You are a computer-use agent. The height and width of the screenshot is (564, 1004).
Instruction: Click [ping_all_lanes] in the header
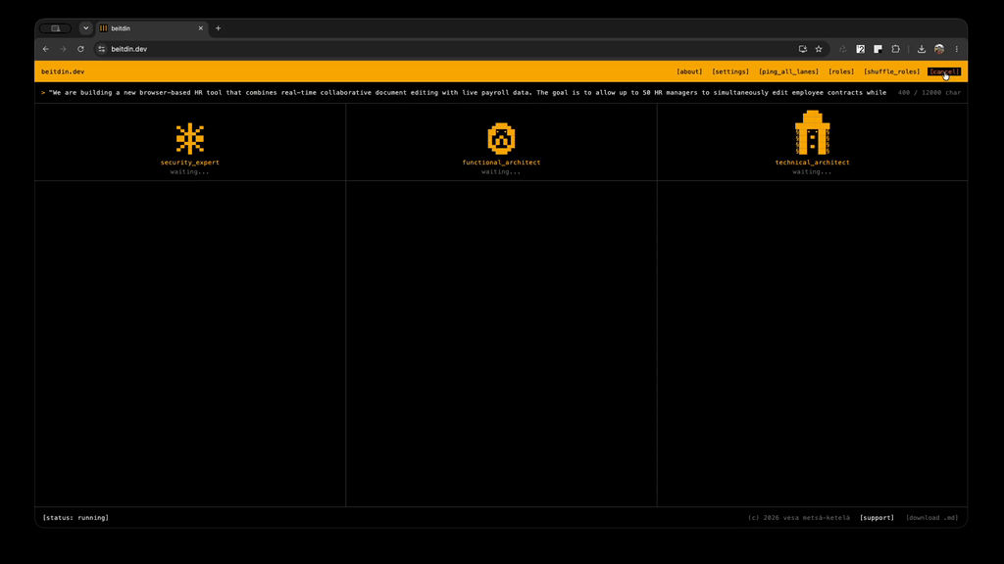789,71
